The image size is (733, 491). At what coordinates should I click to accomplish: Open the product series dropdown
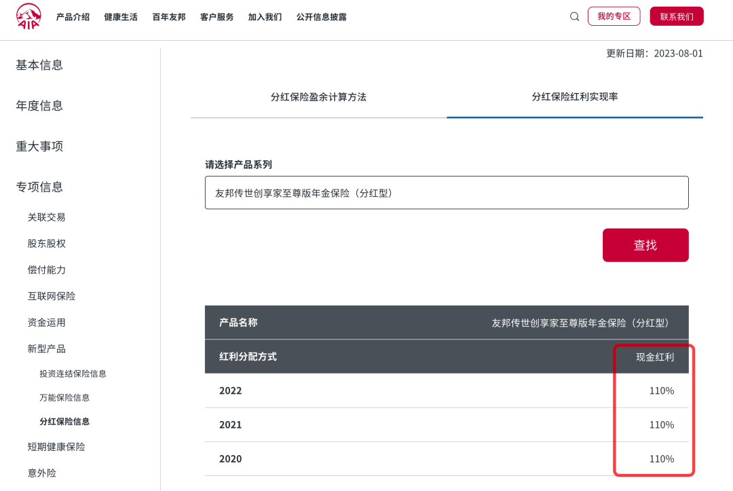click(447, 193)
